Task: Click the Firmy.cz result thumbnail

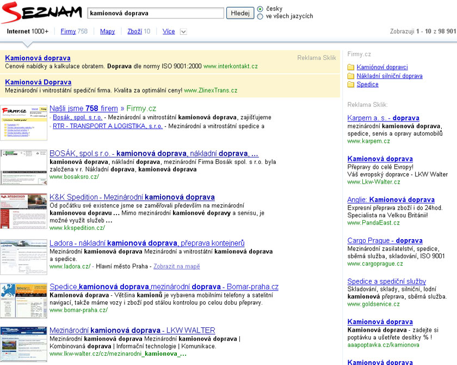Action: (23, 123)
